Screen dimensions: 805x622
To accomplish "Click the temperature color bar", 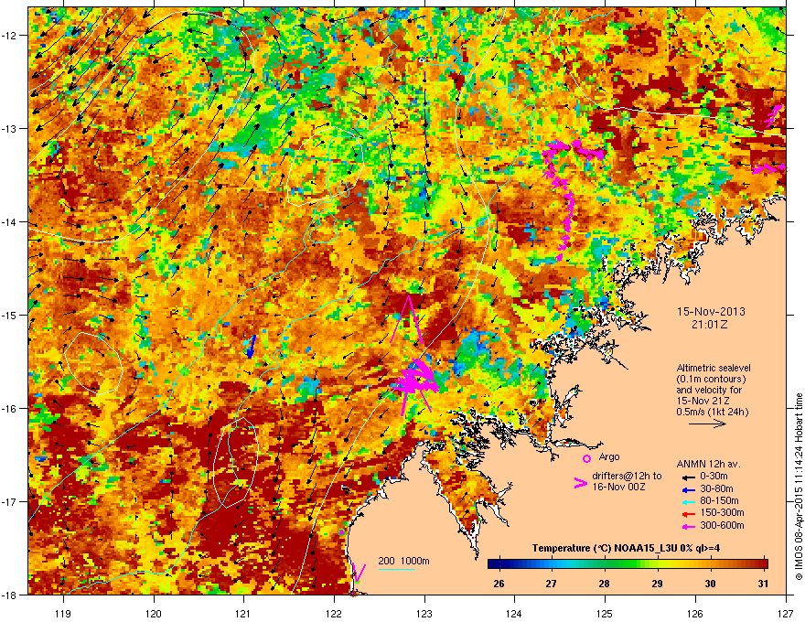I will tap(628, 564).
